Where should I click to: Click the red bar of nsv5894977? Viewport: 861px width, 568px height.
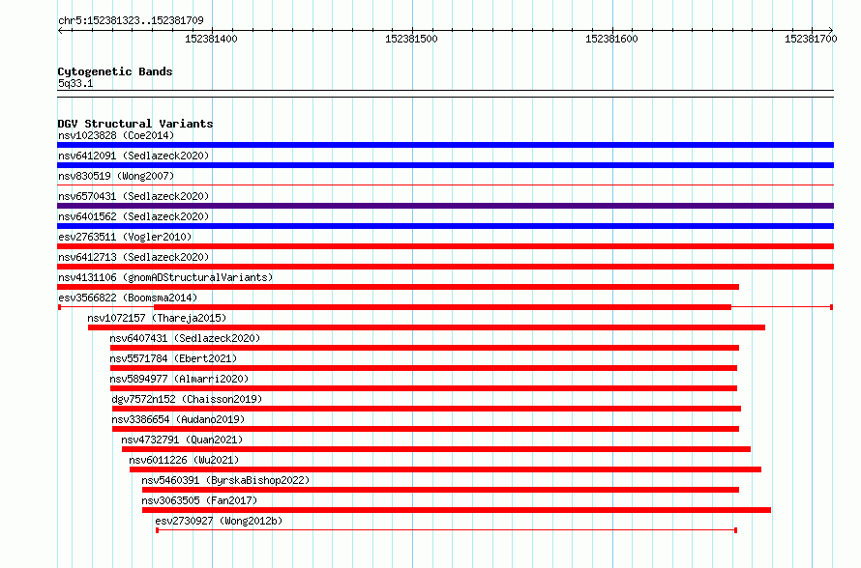click(x=424, y=388)
